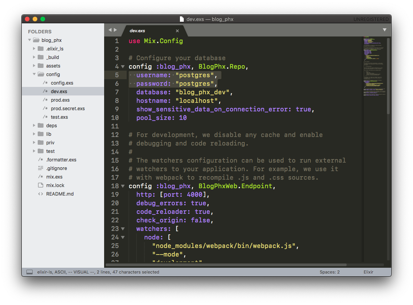
Task: Collapse the config folder arrow
Action: click(x=34, y=74)
